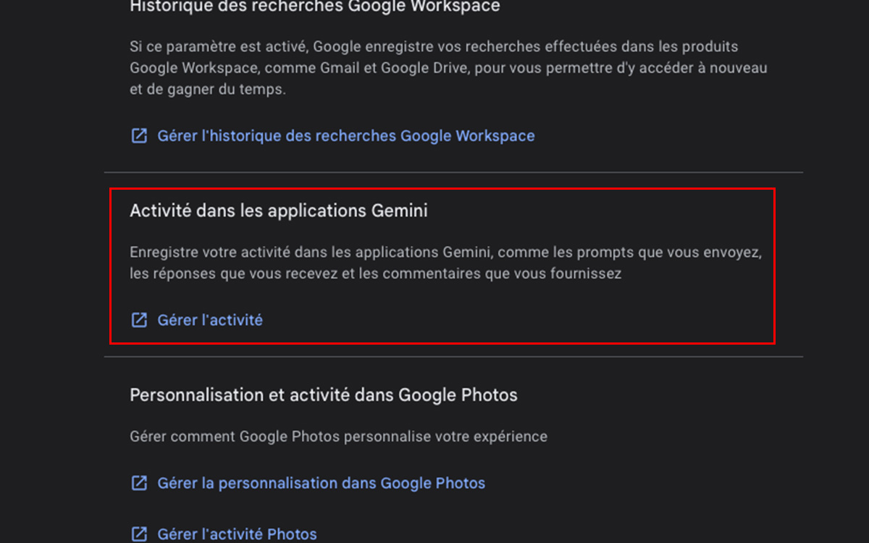
Task: Click the Workspace search history description paragraph
Action: (448, 67)
